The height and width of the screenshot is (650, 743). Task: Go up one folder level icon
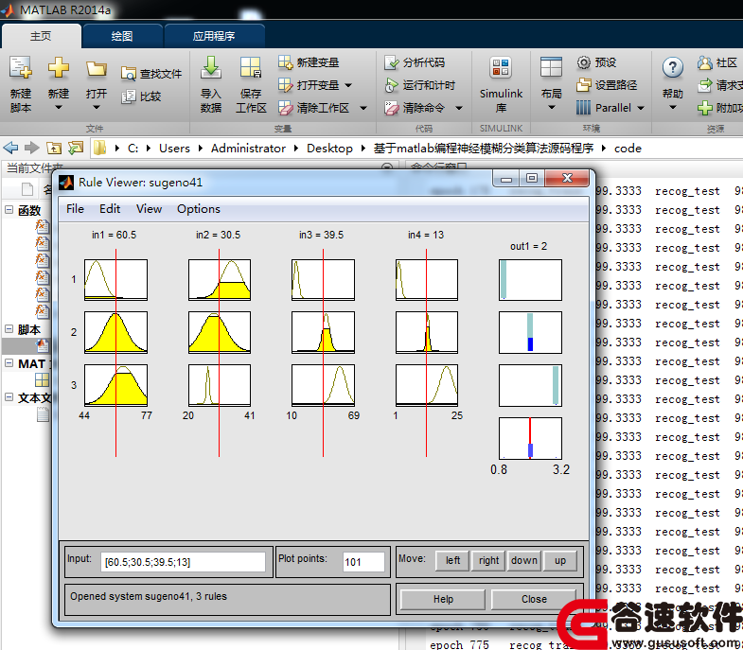tap(54, 149)
